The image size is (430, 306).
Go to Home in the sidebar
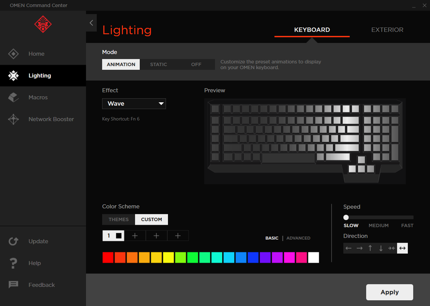coord(43,54)
